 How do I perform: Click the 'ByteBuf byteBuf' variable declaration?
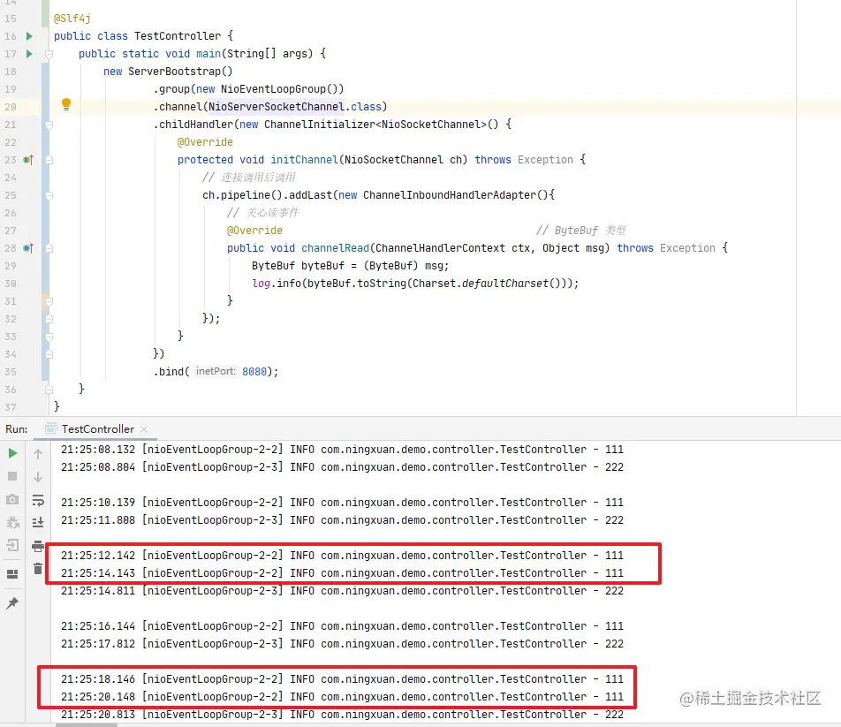coord(298,266)
